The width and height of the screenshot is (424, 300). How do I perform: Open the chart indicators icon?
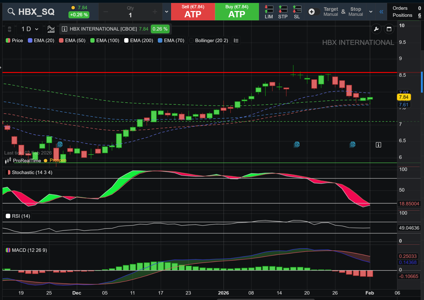click(x=51, y=29)
